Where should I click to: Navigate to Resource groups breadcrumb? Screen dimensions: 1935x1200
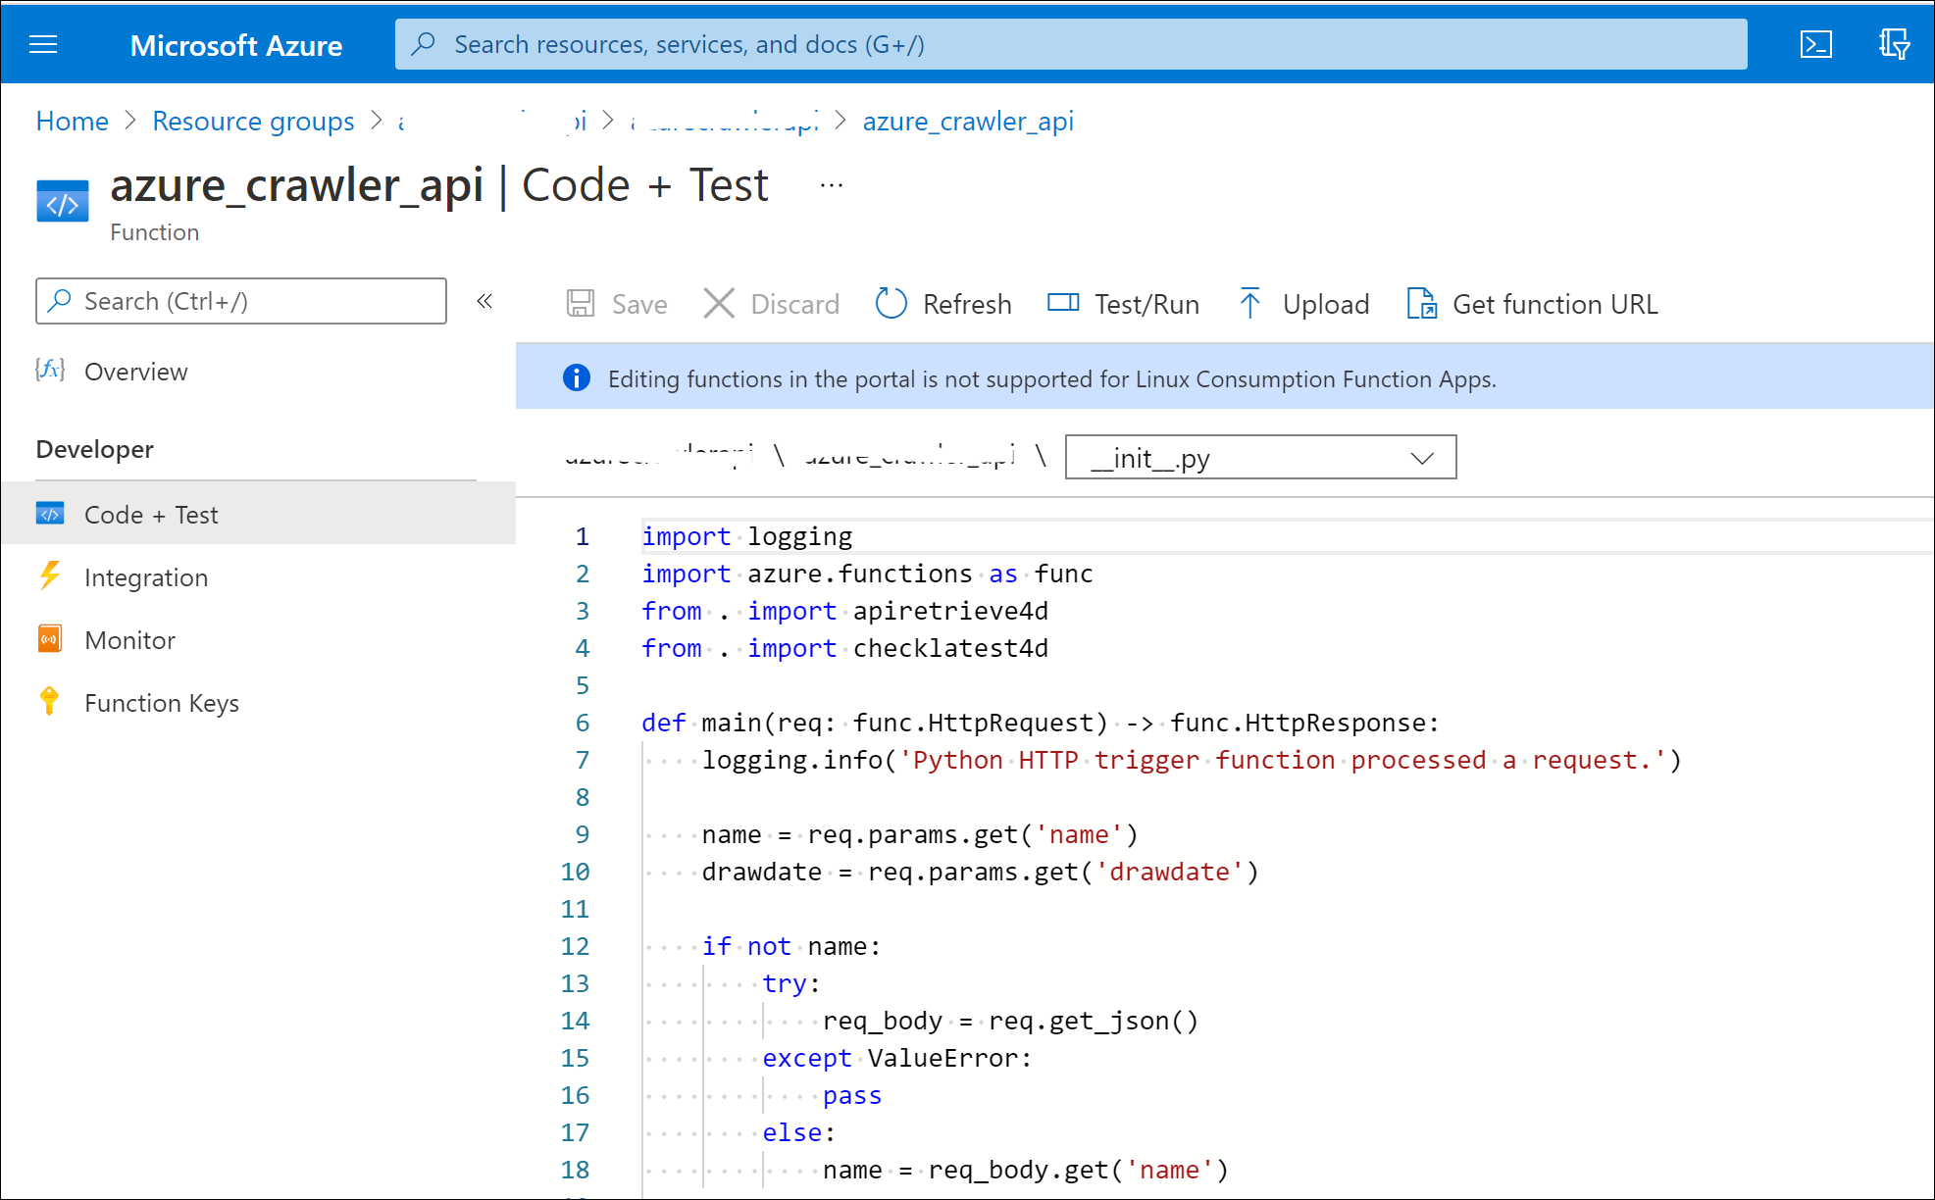[253, 121]
